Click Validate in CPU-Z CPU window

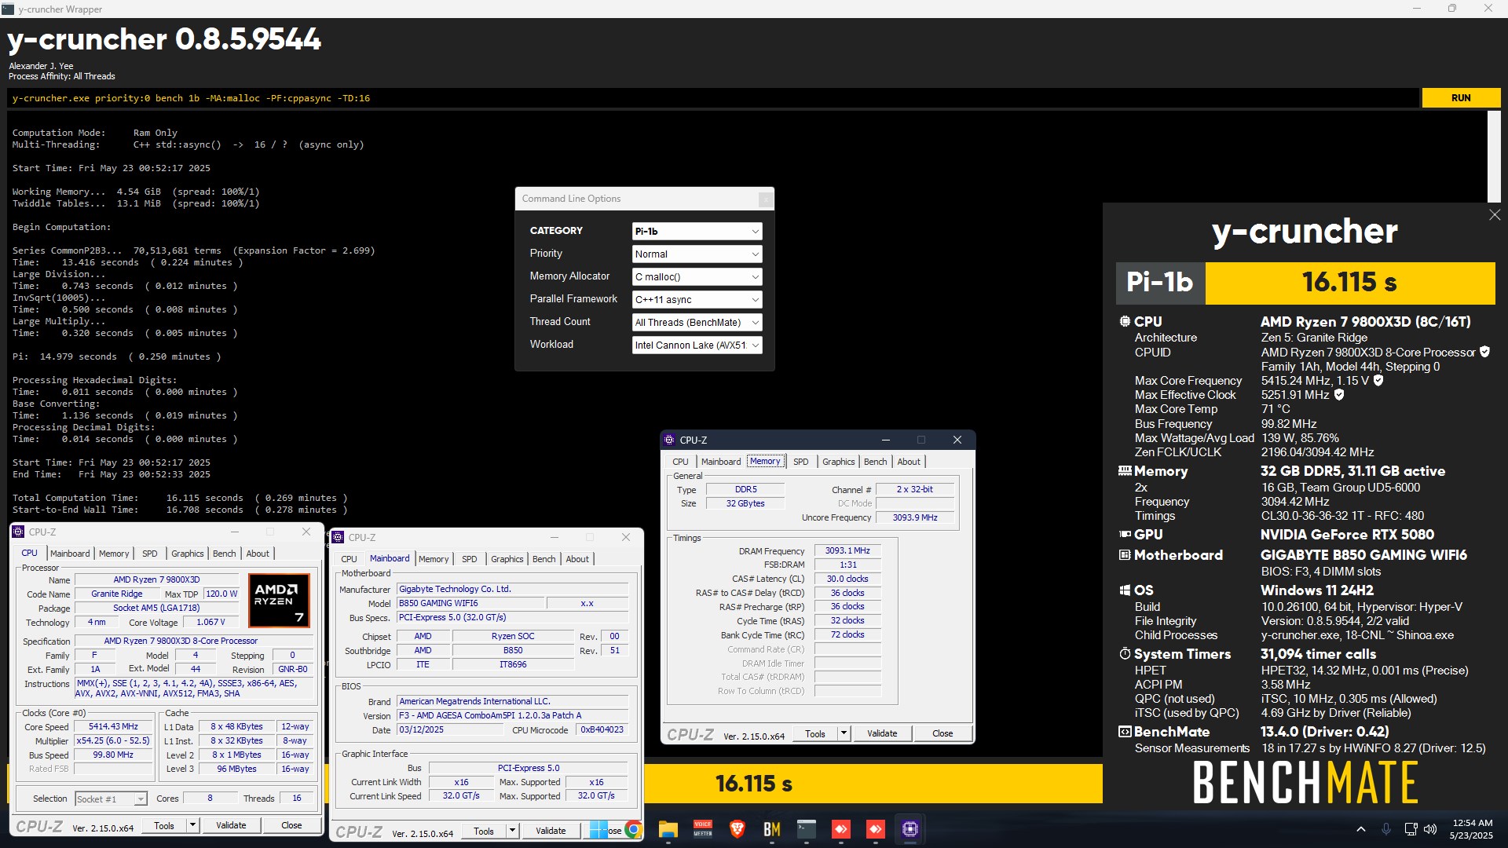(231, 825)
